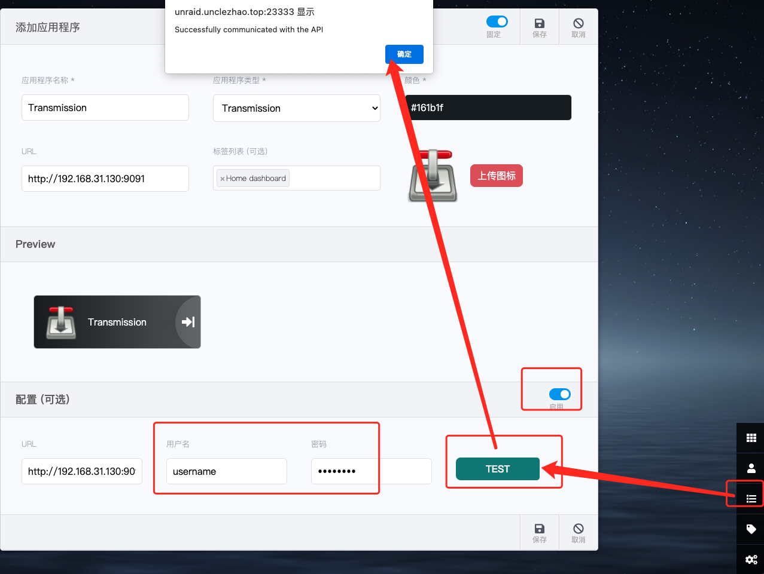
Task: Click the config URL input field
Action: [82, 471]
